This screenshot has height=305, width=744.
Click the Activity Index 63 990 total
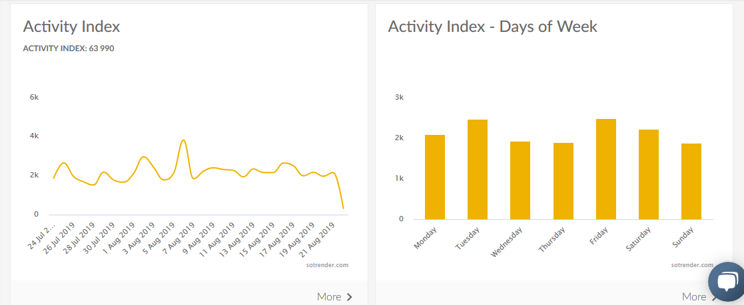(x=68, y=48)
